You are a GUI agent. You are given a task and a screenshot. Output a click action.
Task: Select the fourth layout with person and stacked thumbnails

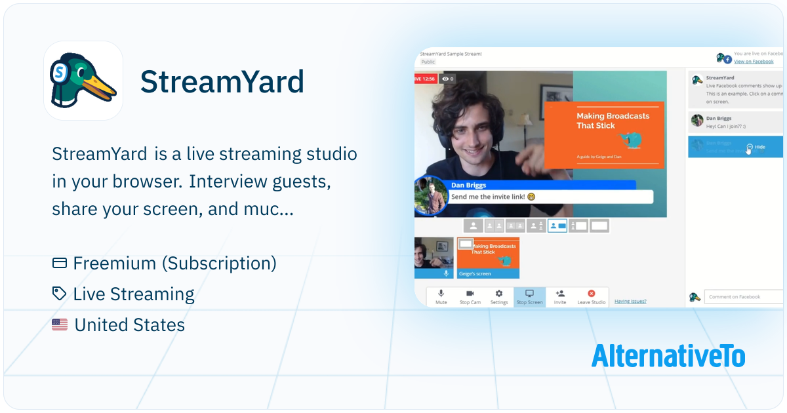[x=536, y=226]
